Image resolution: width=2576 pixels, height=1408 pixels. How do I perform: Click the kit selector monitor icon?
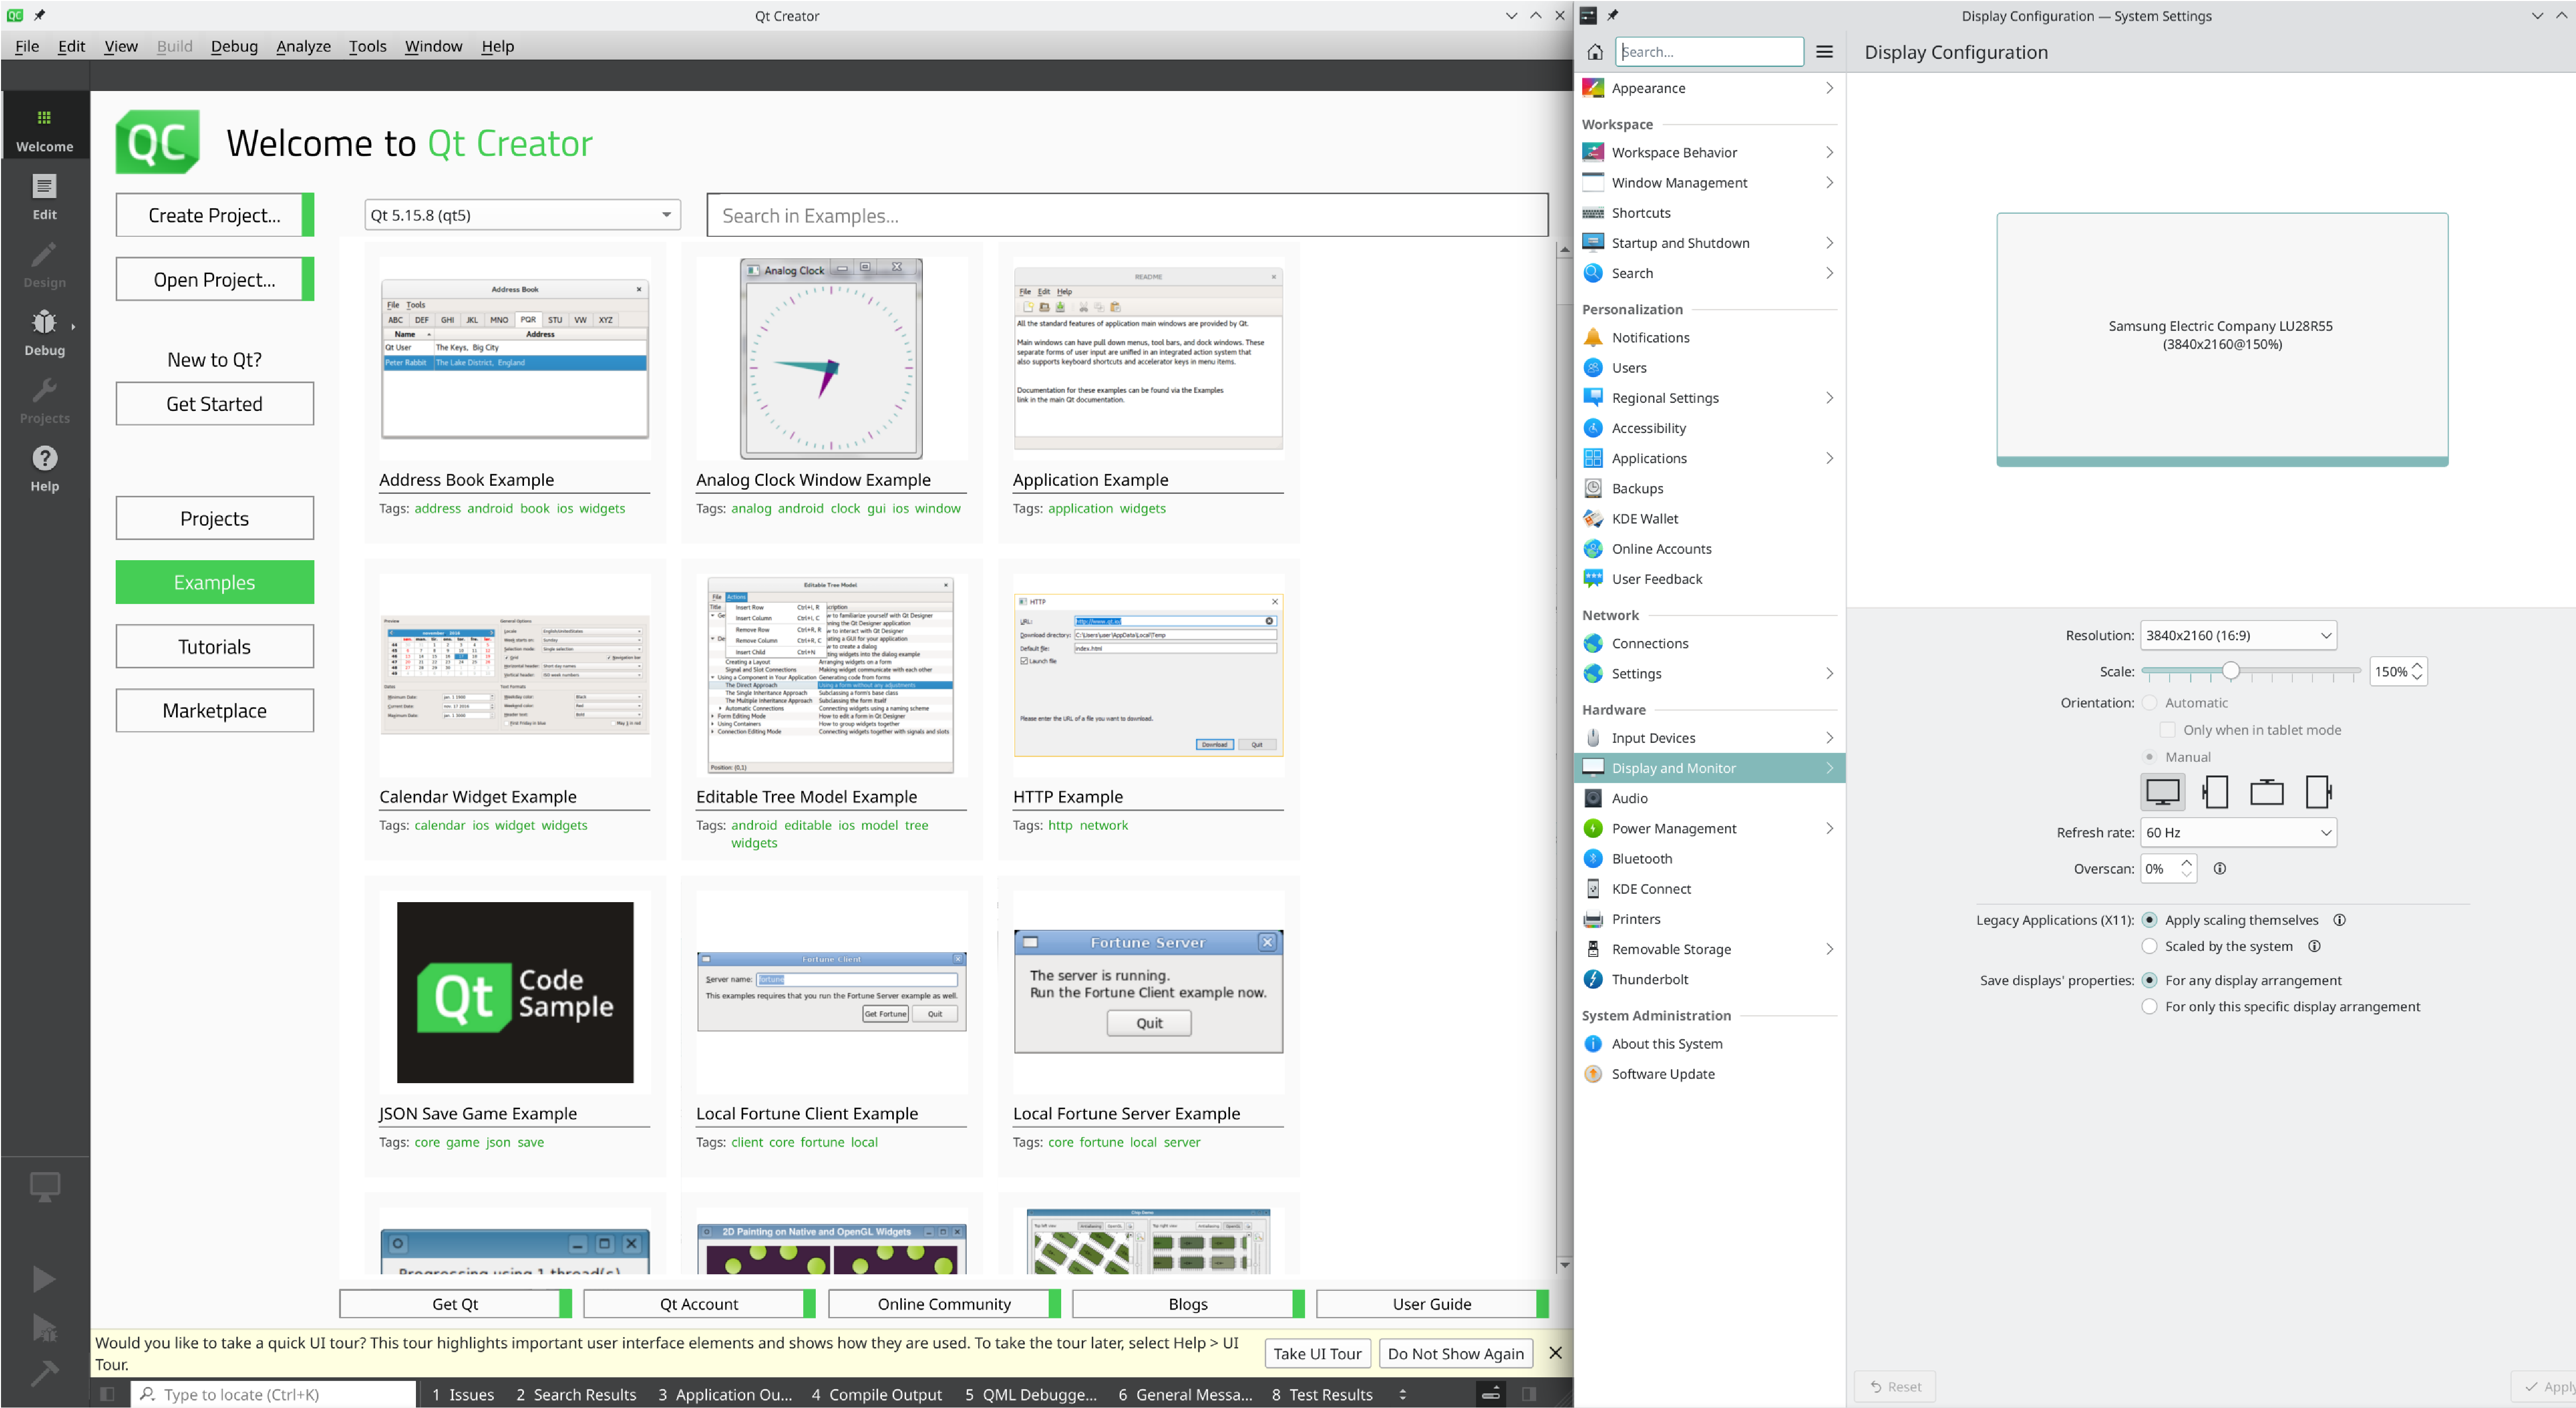pyautogui.click(x=44, y=1187)
